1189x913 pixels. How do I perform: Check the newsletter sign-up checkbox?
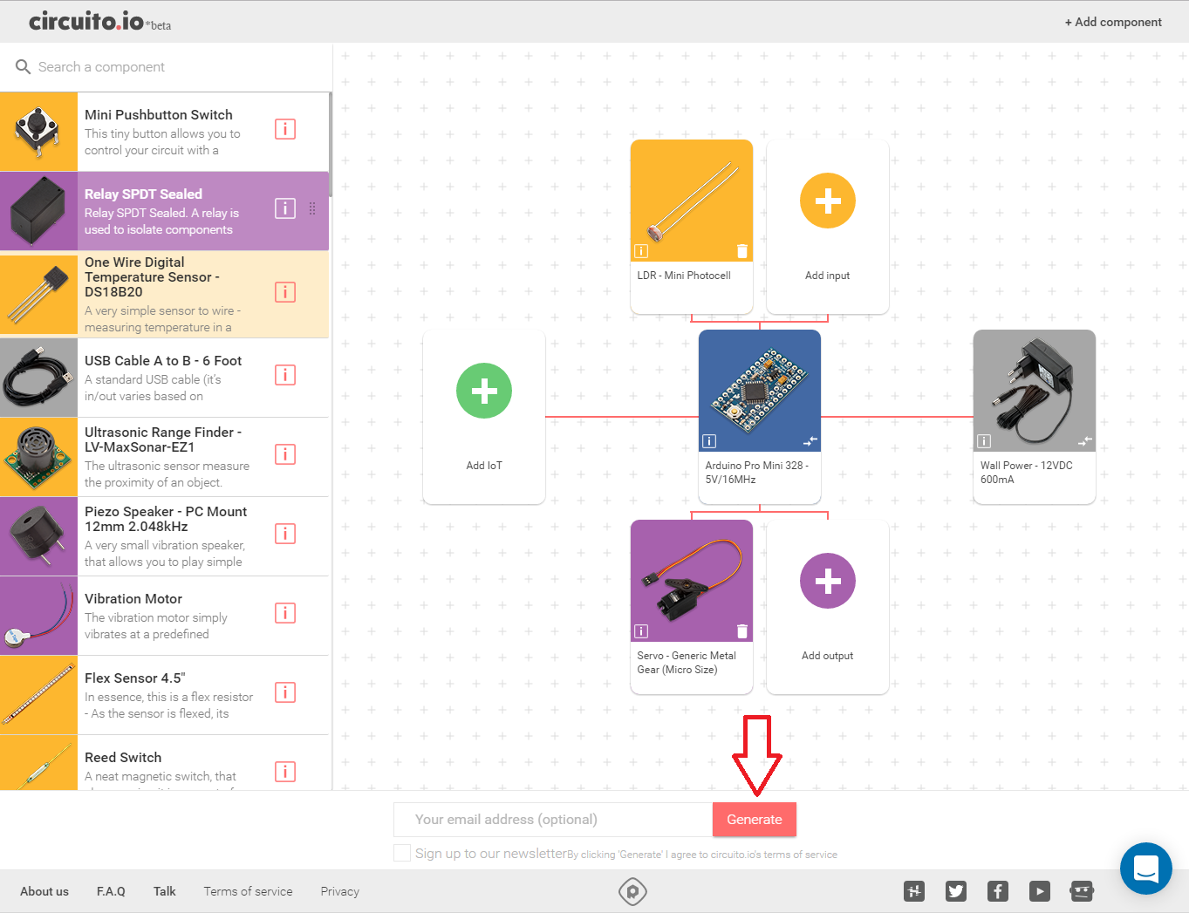402,853
